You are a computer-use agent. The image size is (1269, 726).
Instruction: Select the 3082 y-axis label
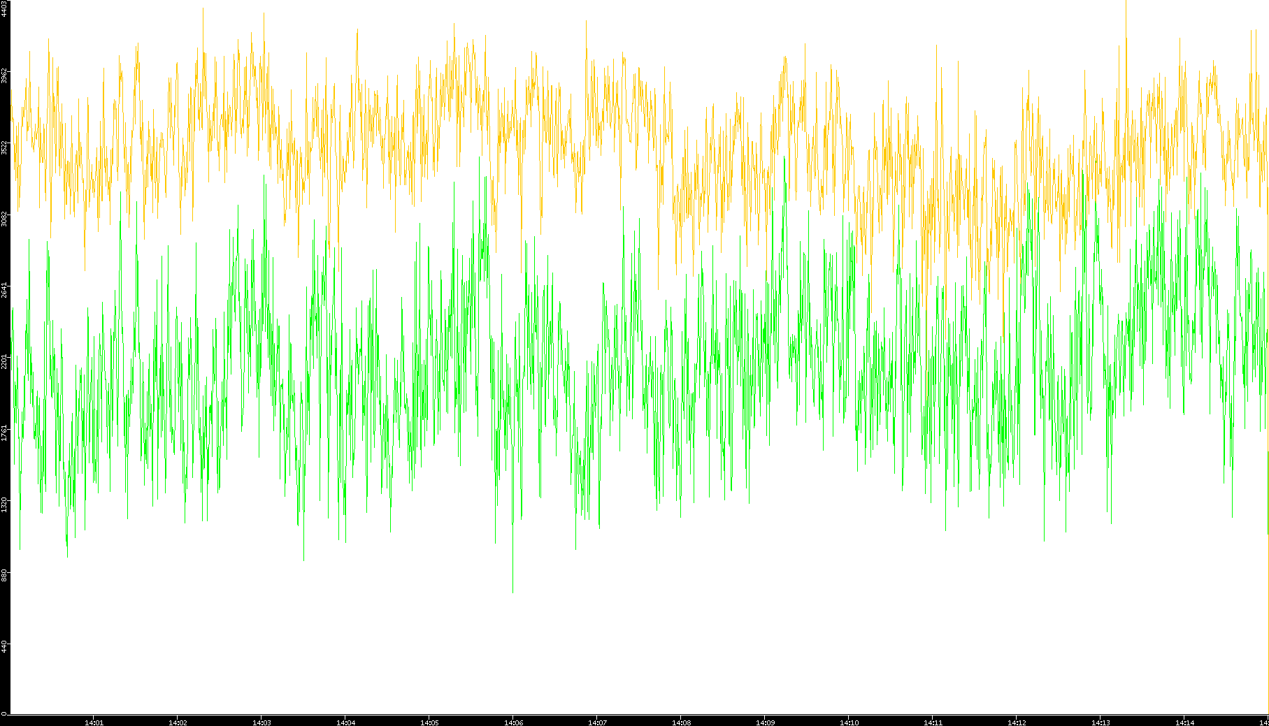(x=5, y=219)
